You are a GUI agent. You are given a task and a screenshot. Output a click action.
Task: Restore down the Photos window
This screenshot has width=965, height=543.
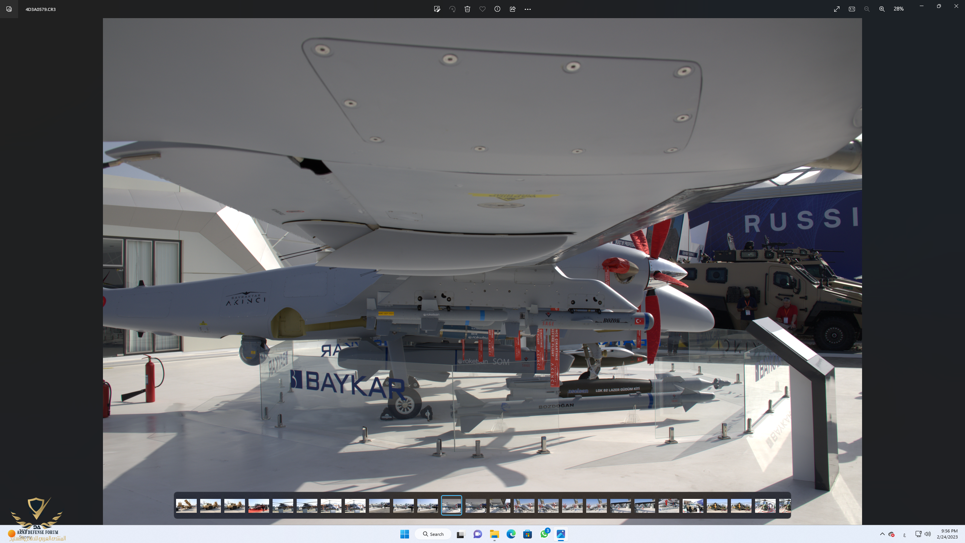[939, 6]
